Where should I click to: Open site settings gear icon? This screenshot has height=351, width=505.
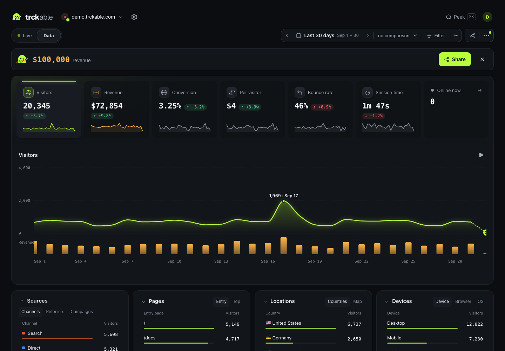(134, 17)
